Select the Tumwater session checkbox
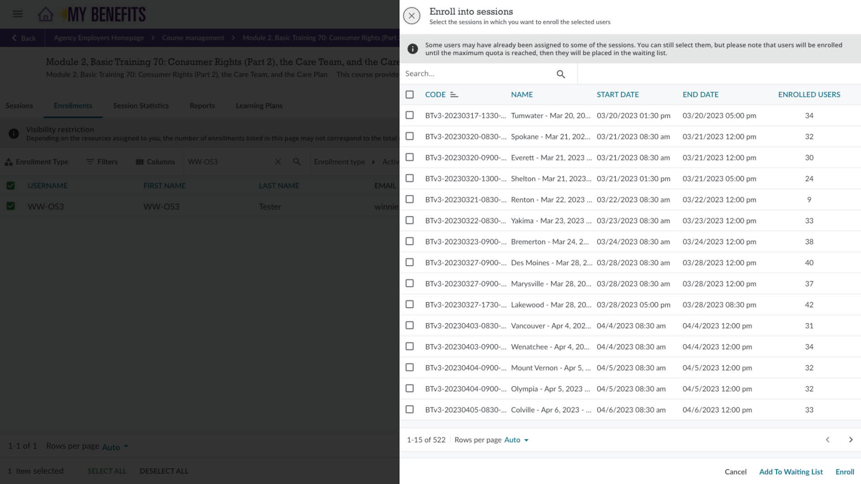The width and height of the screenshot is (861, 484). point(409,115)
